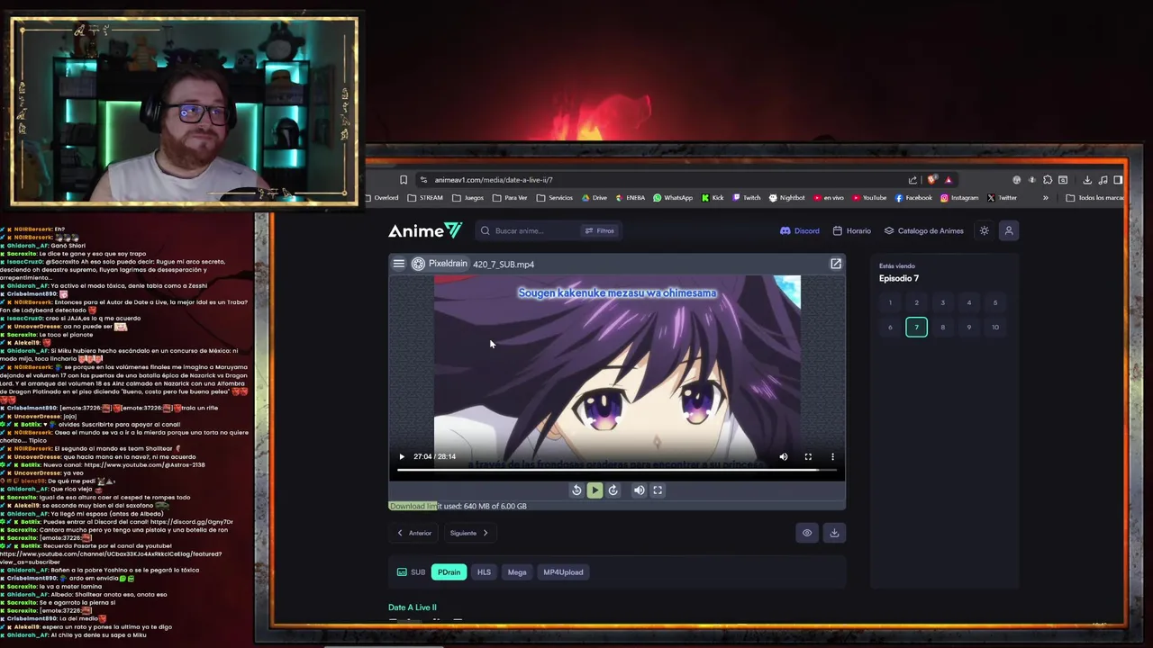Download the episode with download icon
Screen dimensions: 1153x648
point(834,533)
